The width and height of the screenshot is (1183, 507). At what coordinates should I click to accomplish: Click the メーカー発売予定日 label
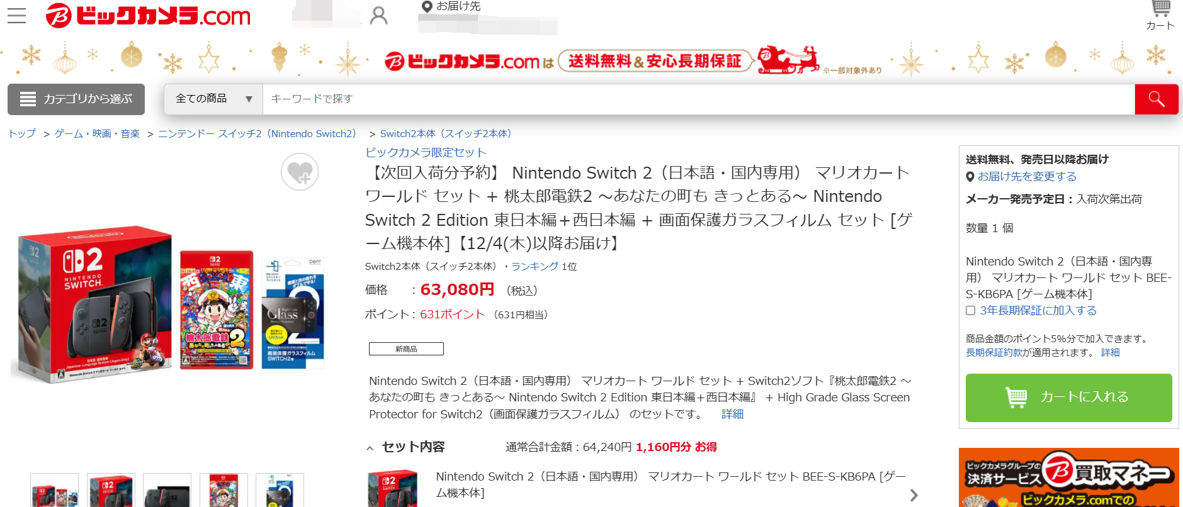tap(1019, 199)
